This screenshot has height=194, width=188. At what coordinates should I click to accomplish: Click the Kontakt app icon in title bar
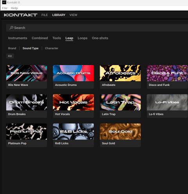pyautogui.click(x=4, y=2)
